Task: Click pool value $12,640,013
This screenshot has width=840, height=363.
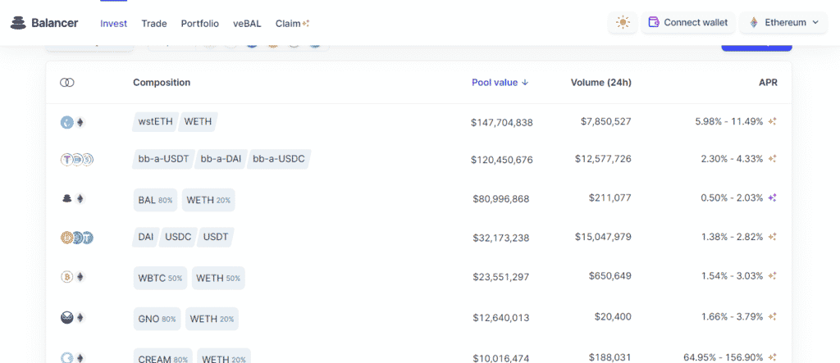Action: pos(501,317)
